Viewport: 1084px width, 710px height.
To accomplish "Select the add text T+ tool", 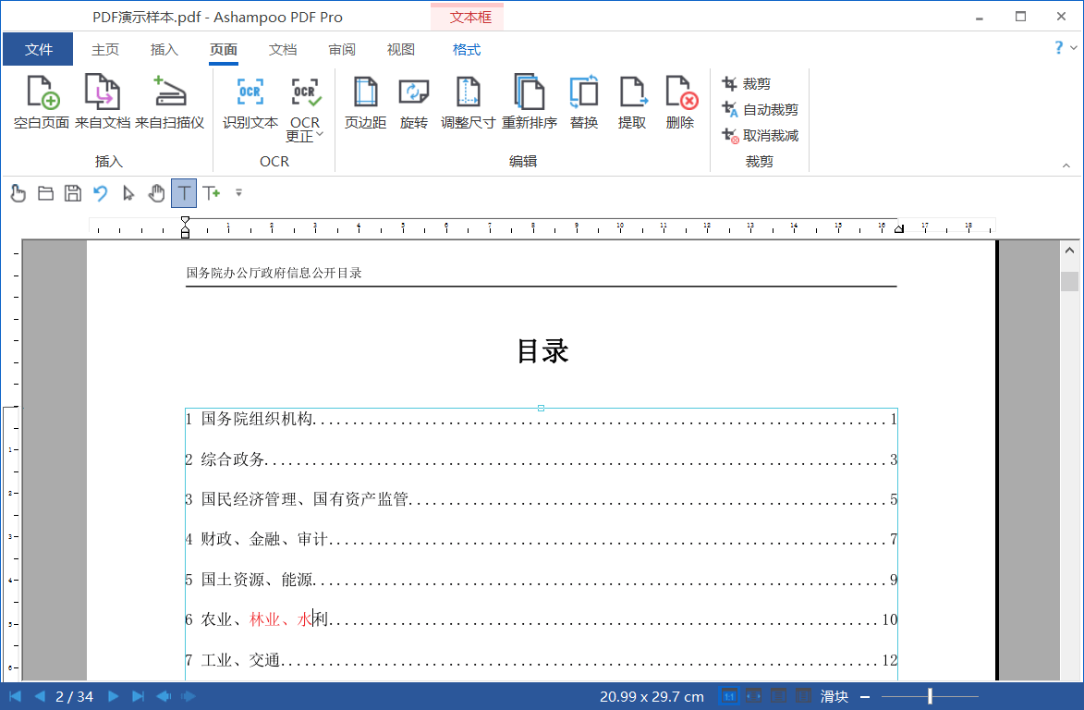I will [212, 193].
